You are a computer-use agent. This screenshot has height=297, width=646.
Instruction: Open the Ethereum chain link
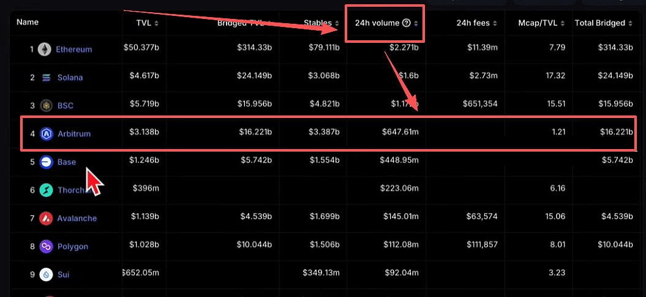pyautogui.click(x=73, y=50)
